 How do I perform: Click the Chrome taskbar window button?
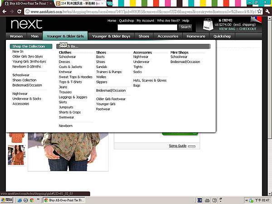click(64, 200)
